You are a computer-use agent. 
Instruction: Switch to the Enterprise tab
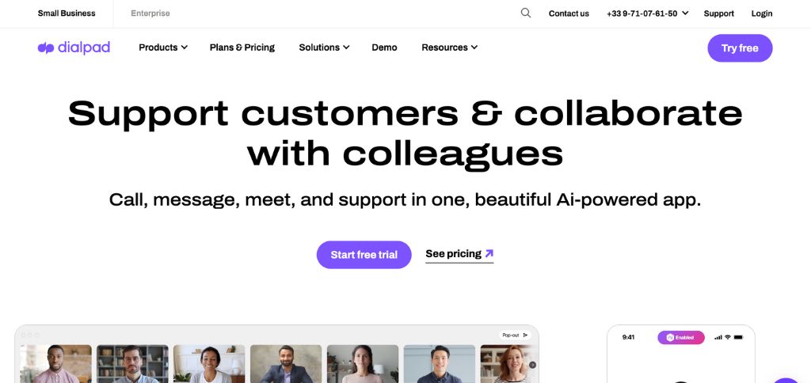click(x=150, y=13)
